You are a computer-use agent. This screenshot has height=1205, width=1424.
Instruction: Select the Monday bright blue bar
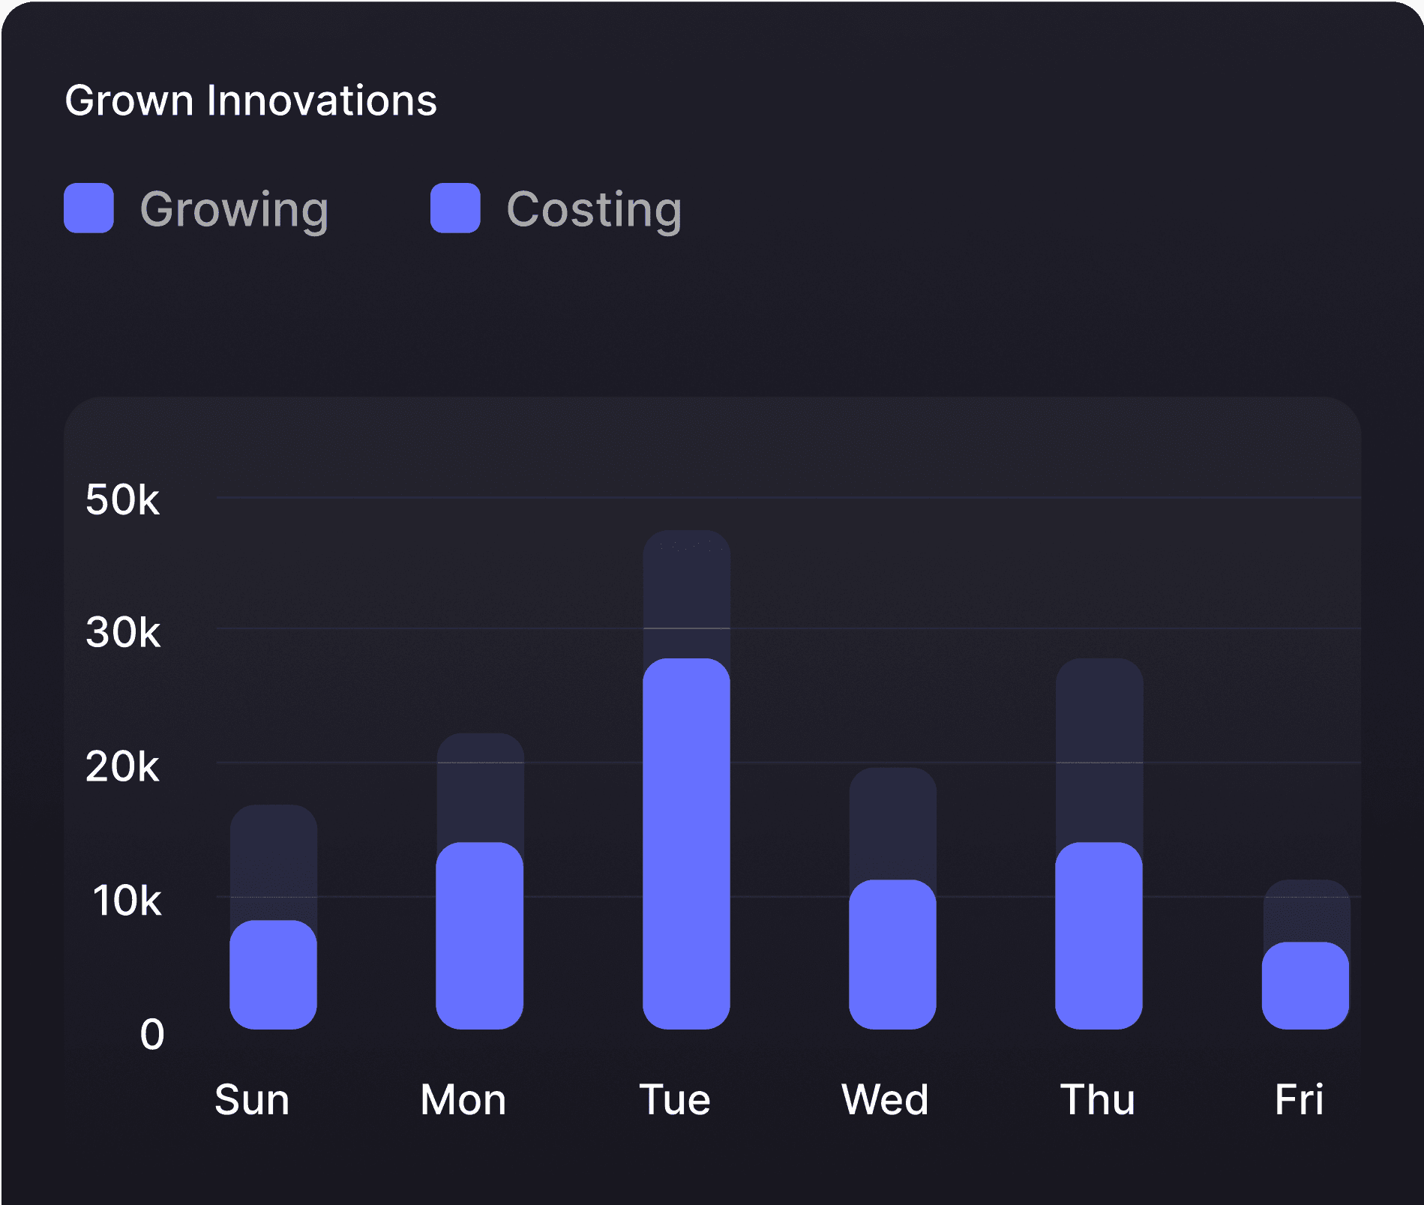click(x=480, y=935)
